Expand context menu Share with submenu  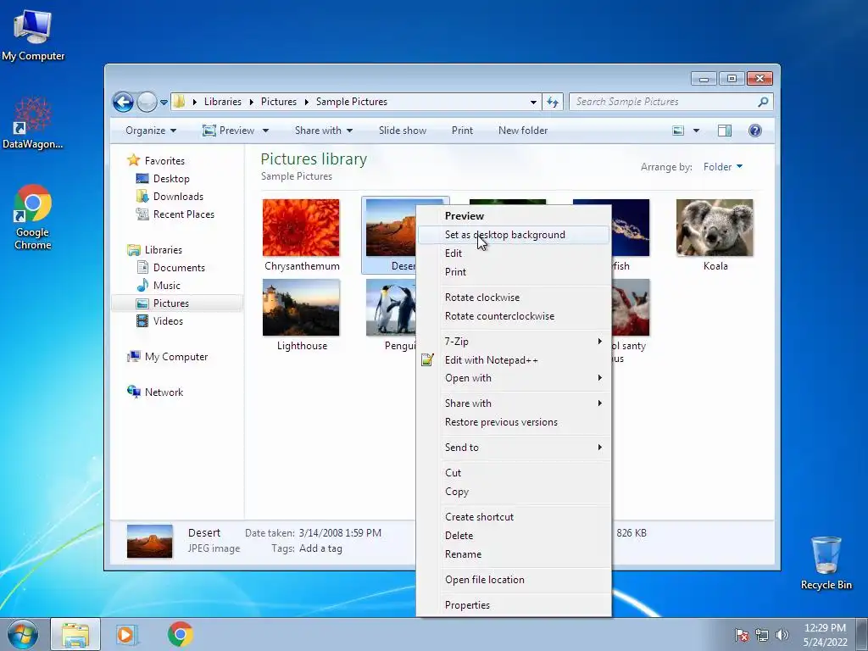(514, 403)
